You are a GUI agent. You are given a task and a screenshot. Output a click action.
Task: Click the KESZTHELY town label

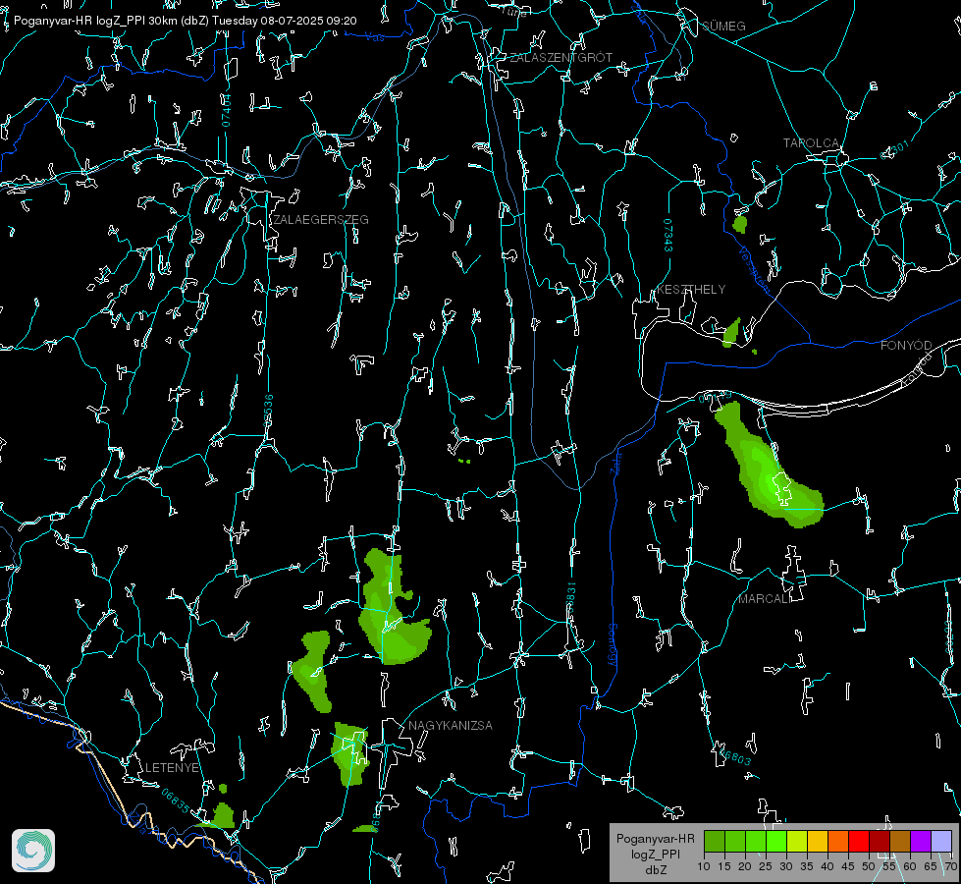691,289
